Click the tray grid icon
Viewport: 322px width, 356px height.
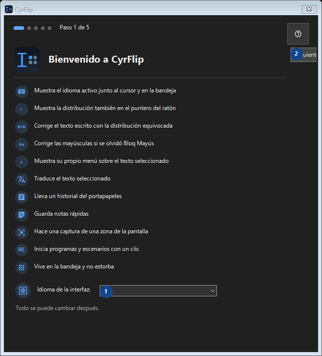[x=21, y=267]
